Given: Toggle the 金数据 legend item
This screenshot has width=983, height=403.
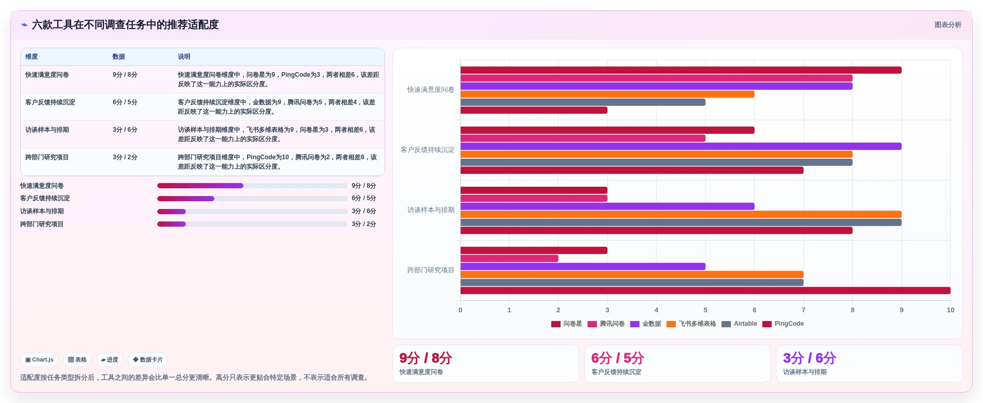Looking at the screenshot, I should click(x=646, y=324).
